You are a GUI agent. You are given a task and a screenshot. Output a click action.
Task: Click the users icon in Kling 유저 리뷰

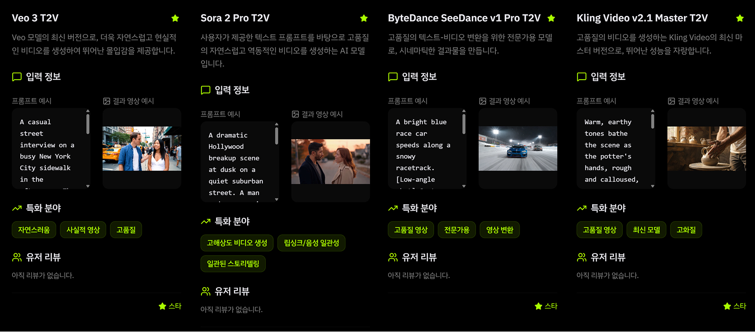582,257
